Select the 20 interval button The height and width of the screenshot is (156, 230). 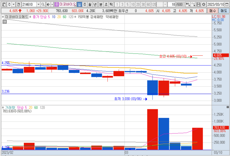pyautogui.click(x=138, y=4)
